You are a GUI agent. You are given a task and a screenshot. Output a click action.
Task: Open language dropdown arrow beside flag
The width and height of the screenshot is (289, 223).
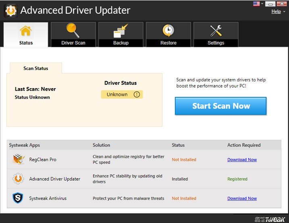pyautogui.click(x=262, y=4)
